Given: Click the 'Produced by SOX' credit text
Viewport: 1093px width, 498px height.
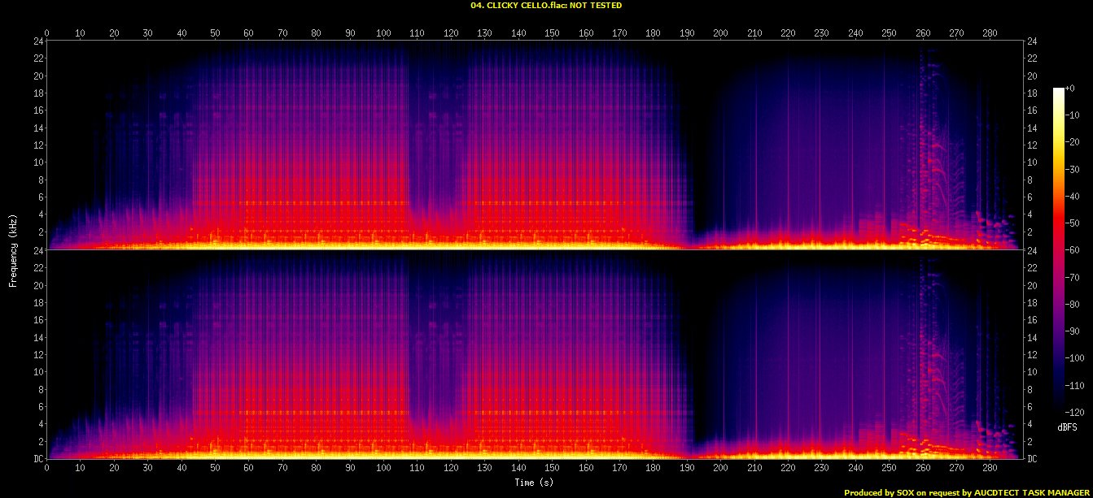Looking at the screenshot, I should 881,492.
